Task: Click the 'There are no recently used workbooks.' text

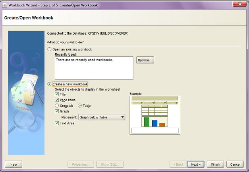Action: tap(84, 60)
